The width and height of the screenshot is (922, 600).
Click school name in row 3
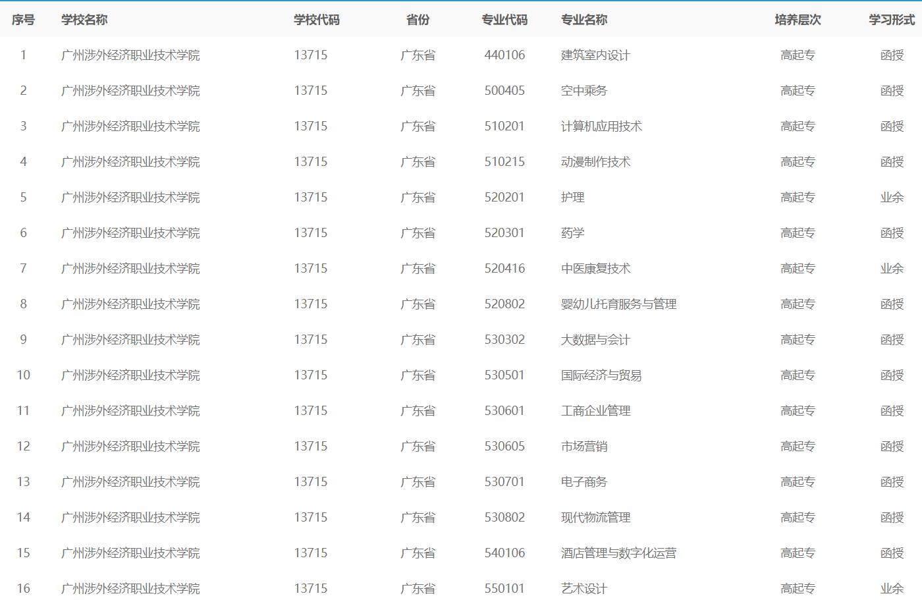click(x=130, y=126)
